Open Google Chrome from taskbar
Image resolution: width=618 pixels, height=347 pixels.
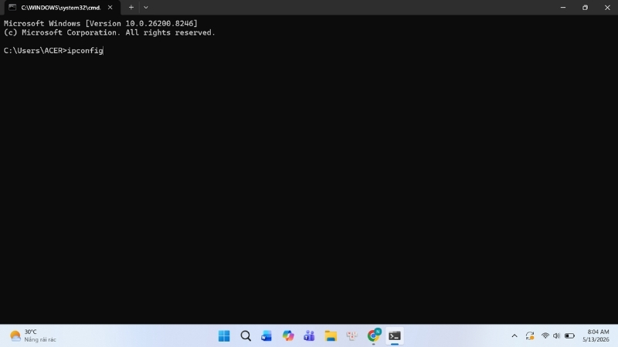(x=373, y=336)
